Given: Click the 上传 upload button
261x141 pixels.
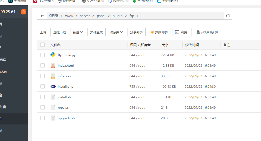Looking at the screenshot, I should (x=43, y=32).
